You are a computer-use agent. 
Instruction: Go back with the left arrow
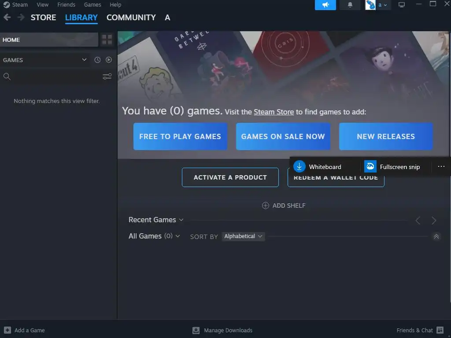coord(7,18)
